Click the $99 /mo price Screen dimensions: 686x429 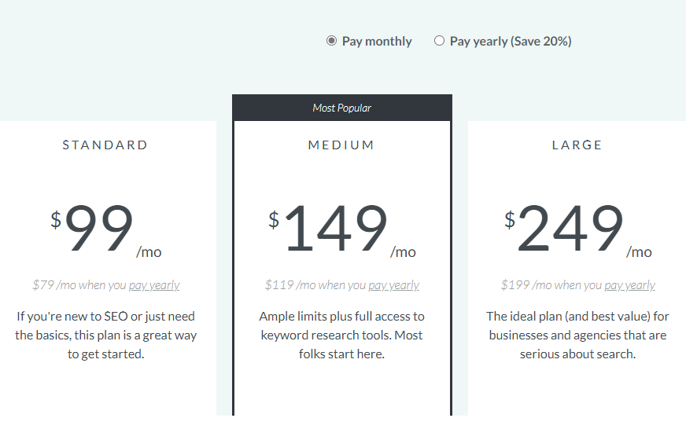point(106,229)
